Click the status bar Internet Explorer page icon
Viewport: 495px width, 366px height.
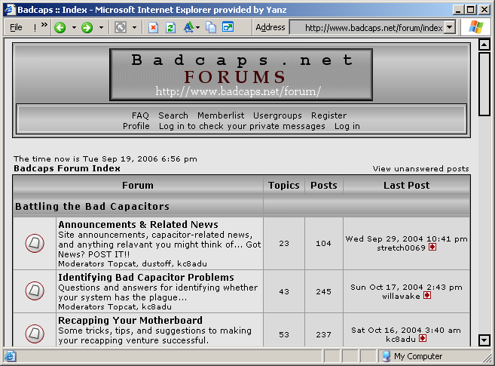click(10, 356)
